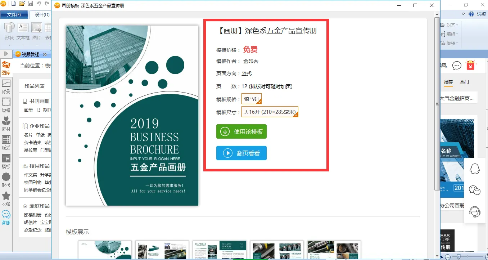
Task: Select the 背景 background sidebar icon
Action: (x=6, y=86)
